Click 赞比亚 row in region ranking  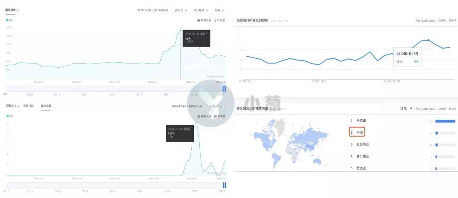(403, 168)
